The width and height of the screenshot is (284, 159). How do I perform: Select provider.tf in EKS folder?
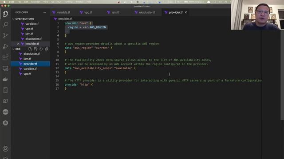click(30, 64)
